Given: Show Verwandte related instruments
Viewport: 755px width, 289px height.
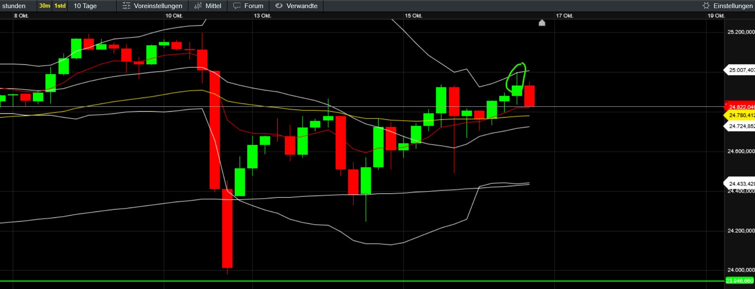Looking at the screenshot, I should click(297, 6).
